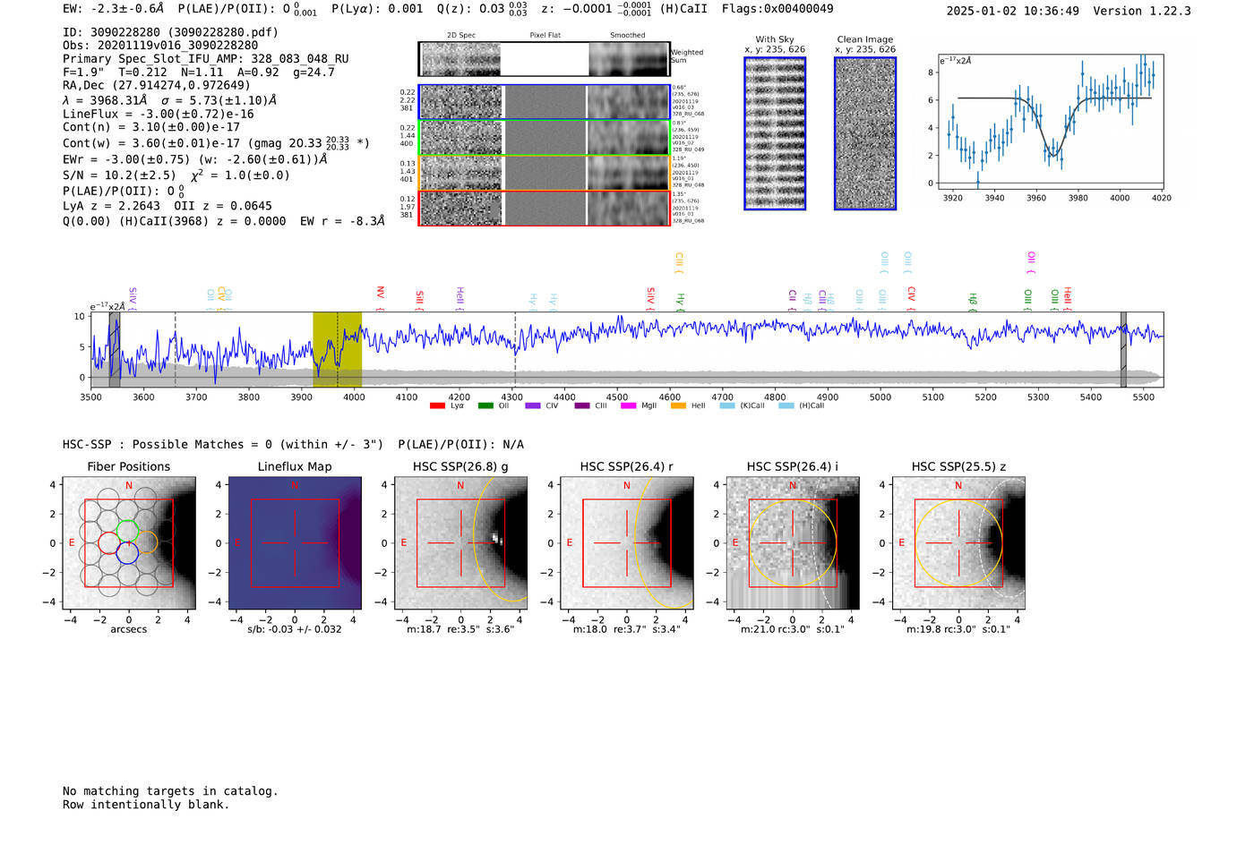1254x853 pixels.
Task: Select the ID: 3090228280 line
Action: 170,32
